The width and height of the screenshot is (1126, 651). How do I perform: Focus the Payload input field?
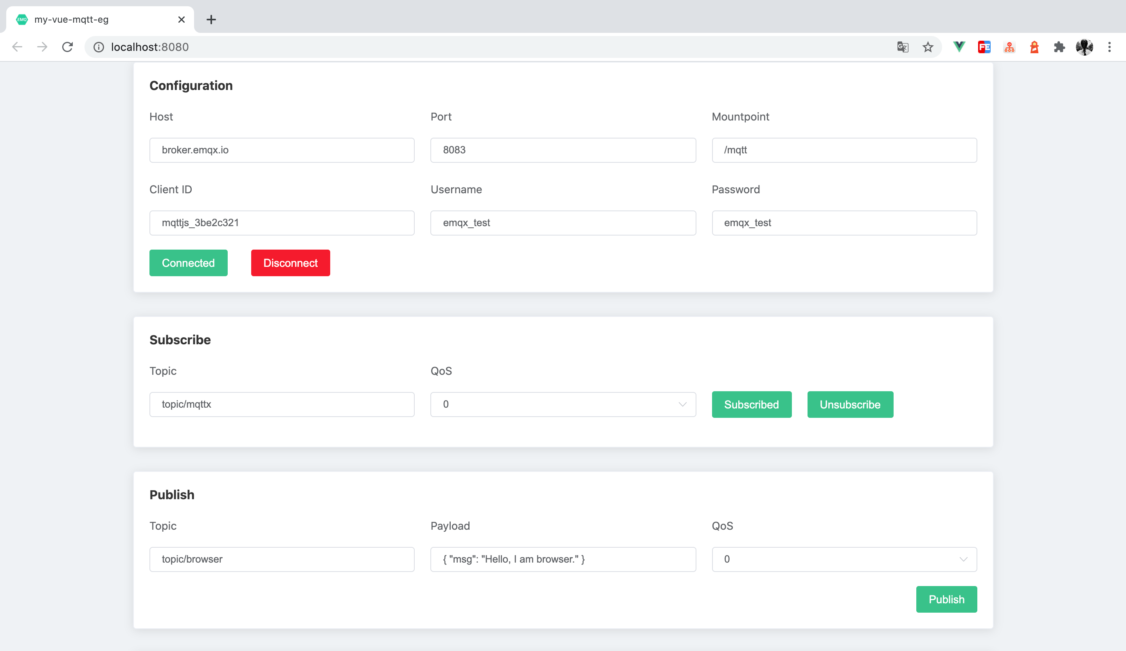pos(563,559)
